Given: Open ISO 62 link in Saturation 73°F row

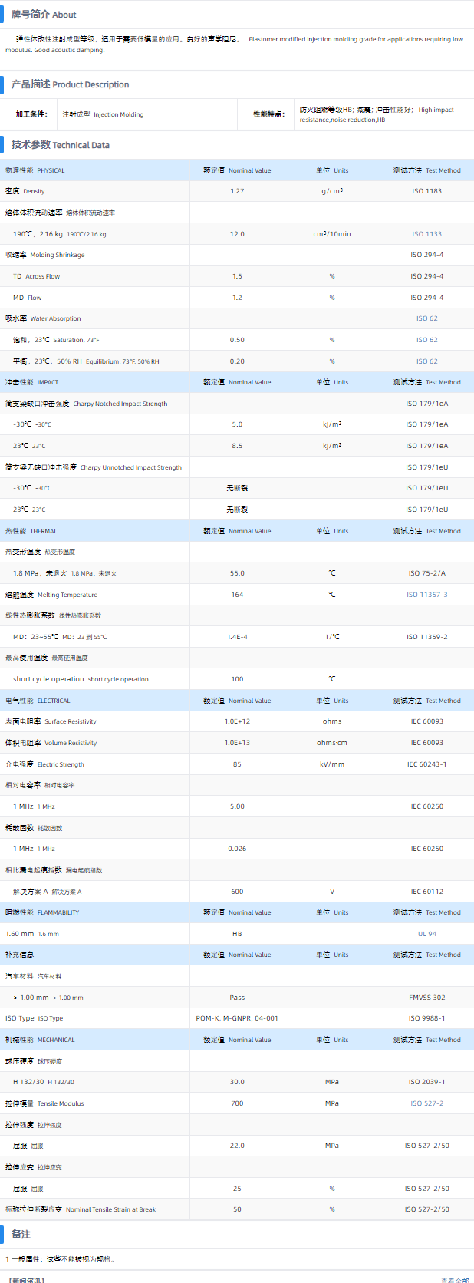Looking at the screenshot, I should (x=426, y=340).
